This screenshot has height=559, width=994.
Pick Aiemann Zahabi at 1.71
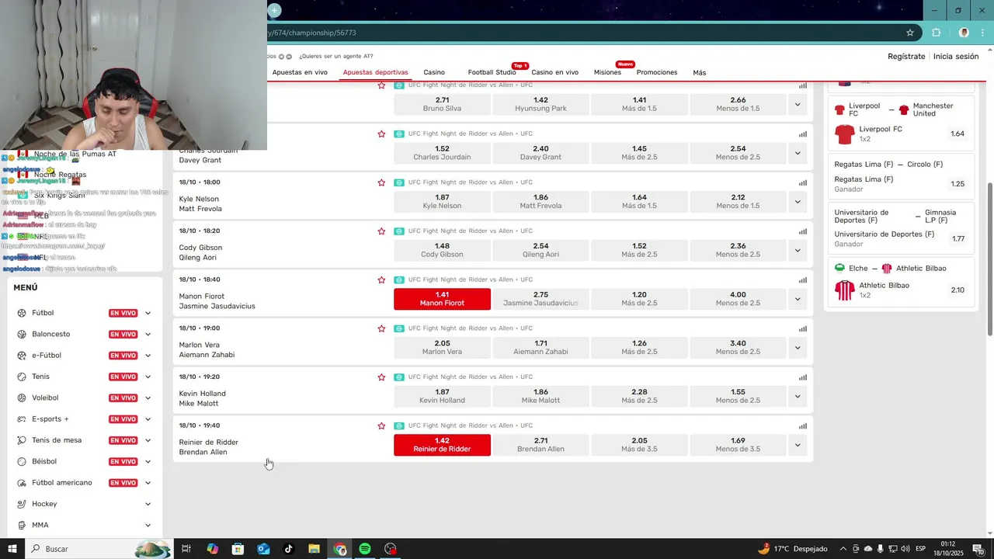coord(540,348)
